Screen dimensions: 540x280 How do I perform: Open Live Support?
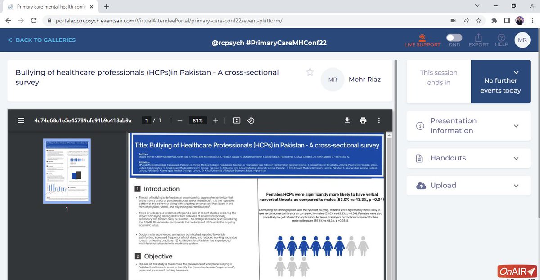click(422, 40)
